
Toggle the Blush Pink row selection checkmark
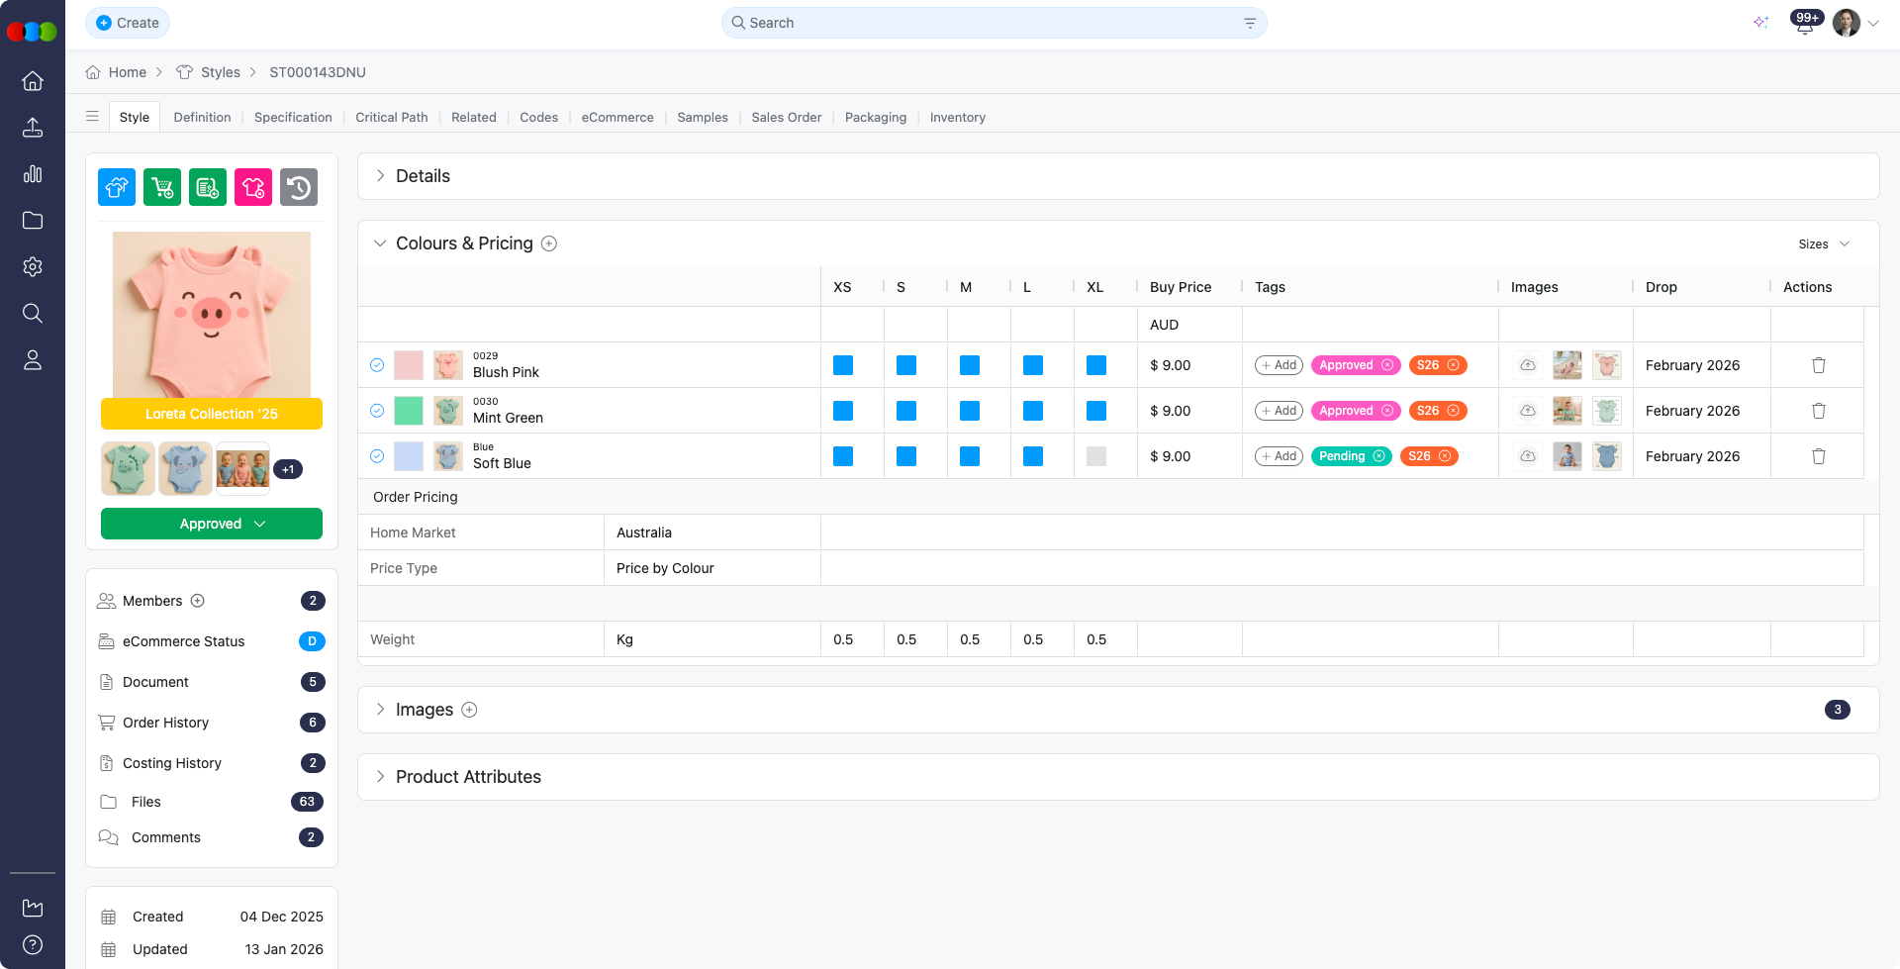[x=377, y=365]
